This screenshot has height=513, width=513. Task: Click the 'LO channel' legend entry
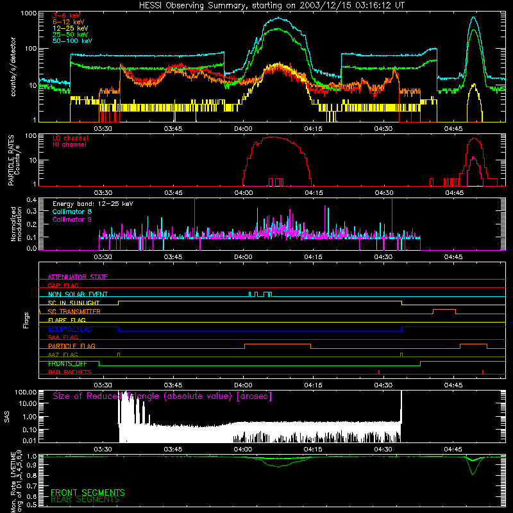click(x=71, y=138)
